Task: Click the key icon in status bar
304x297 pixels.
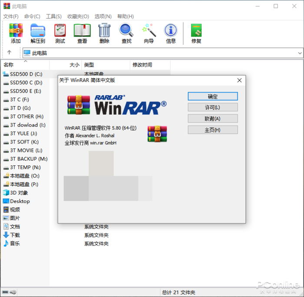Action: [13, 292]
